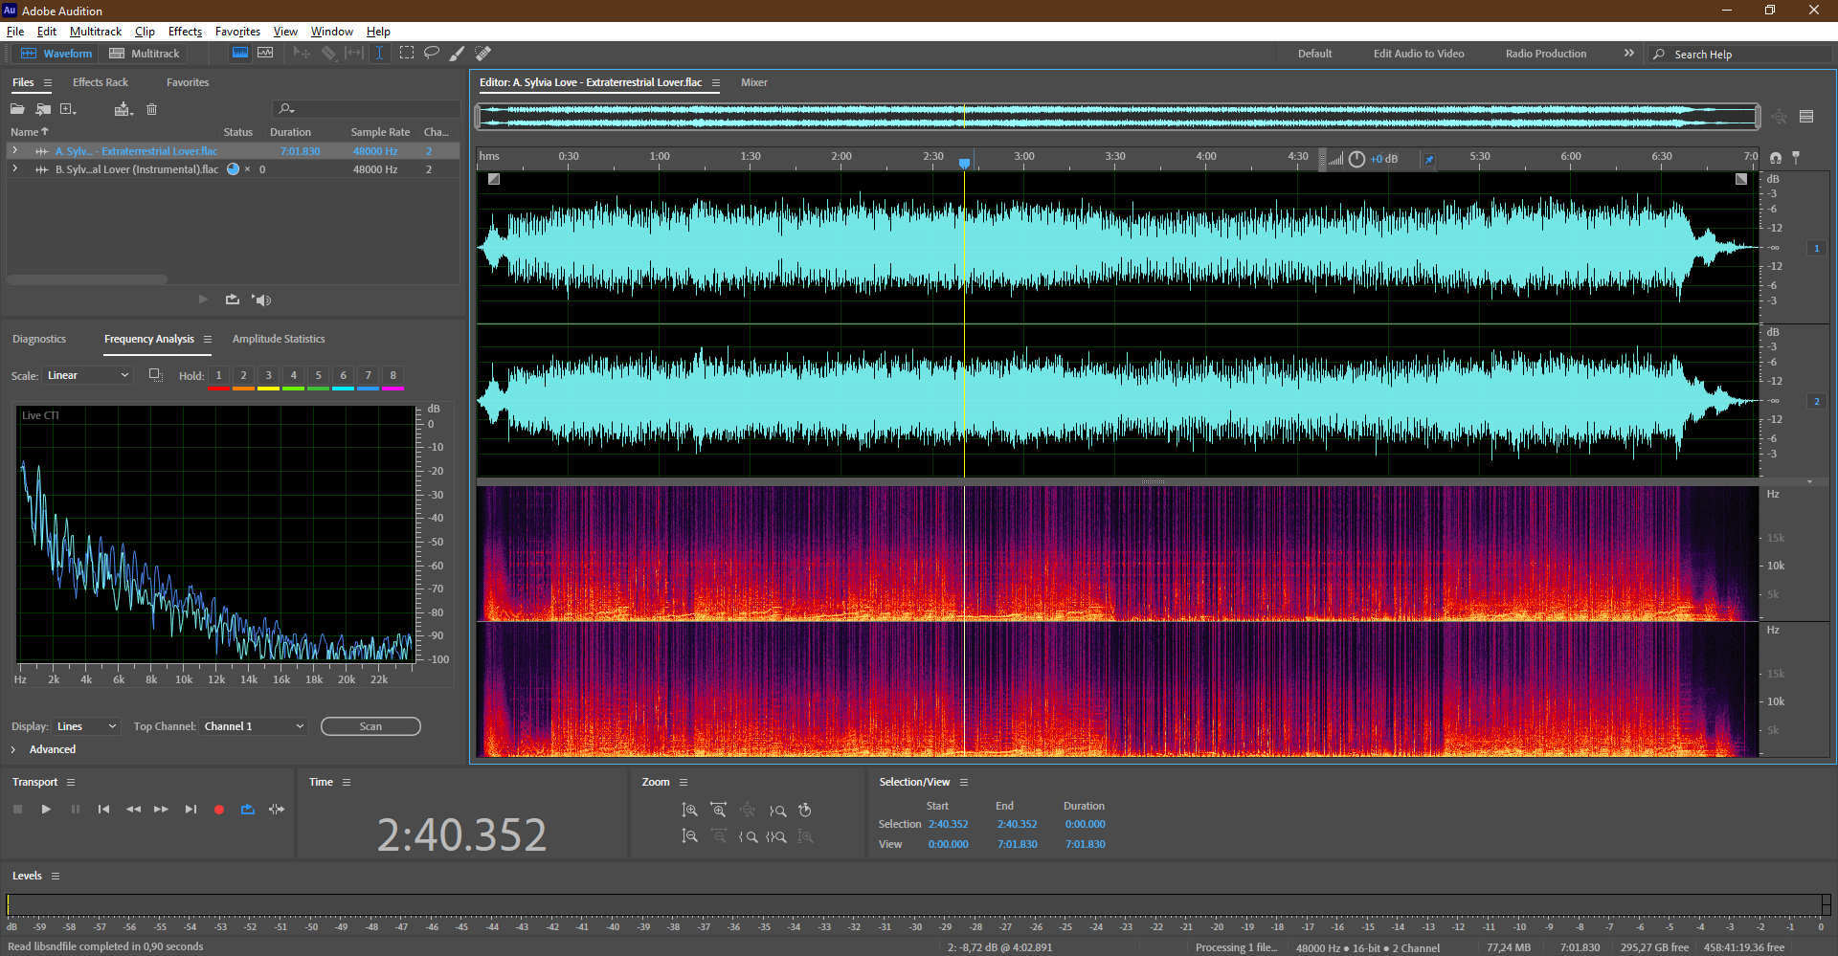The image size is (1838, 956).
Task: Toggle Auto-Play speaker in Files panel
Action: (x=261, y=300)
